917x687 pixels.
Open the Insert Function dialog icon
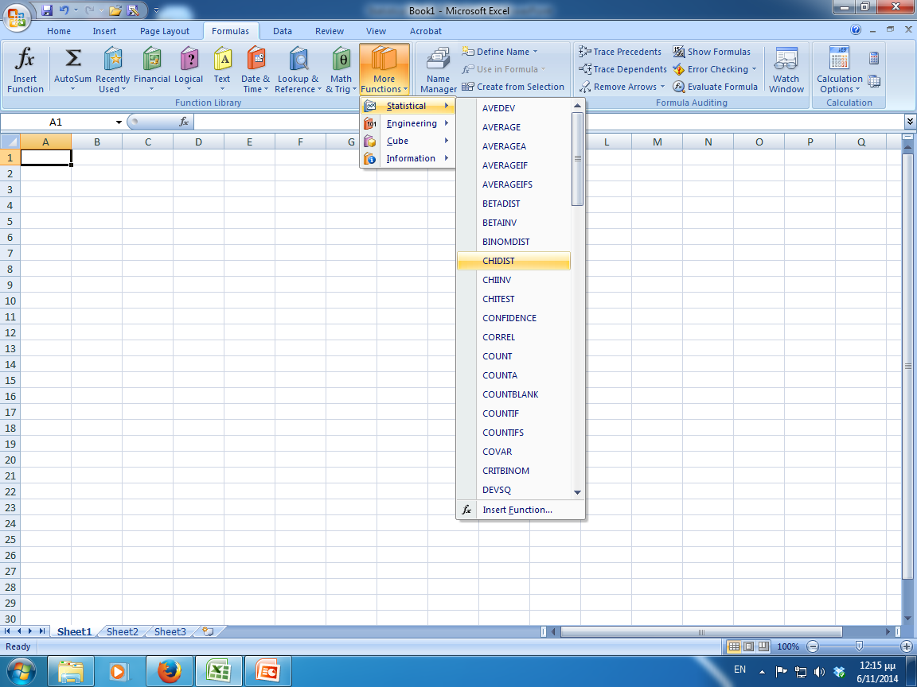[25, 58]
